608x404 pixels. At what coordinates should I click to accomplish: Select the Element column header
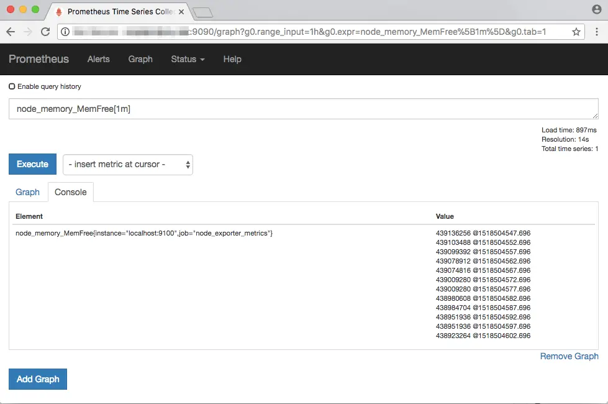click(x=29, y=216)
